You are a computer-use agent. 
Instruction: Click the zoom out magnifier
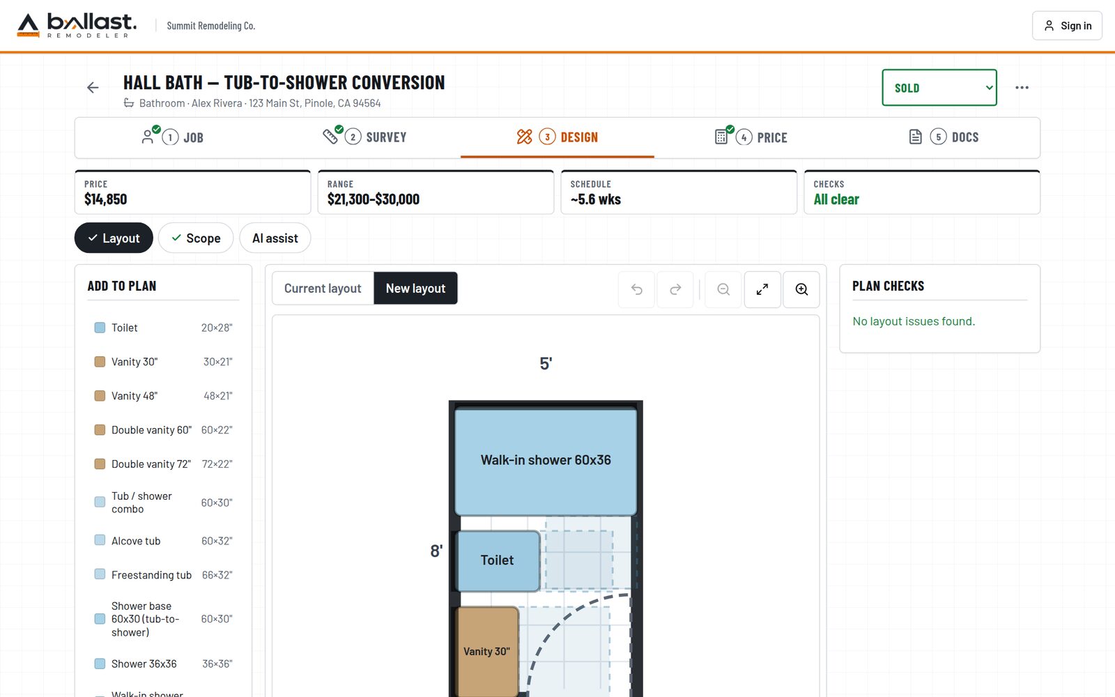coord(723,289)
